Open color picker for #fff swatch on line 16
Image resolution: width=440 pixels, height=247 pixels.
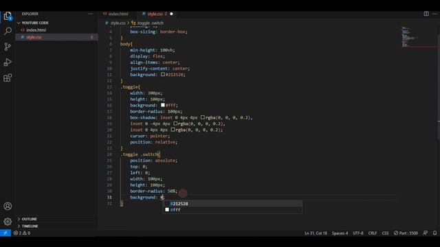tap(163, 105)
